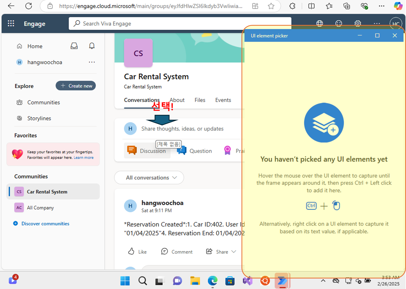
Task: Click the Engage title in header
Action: point(35,24)
